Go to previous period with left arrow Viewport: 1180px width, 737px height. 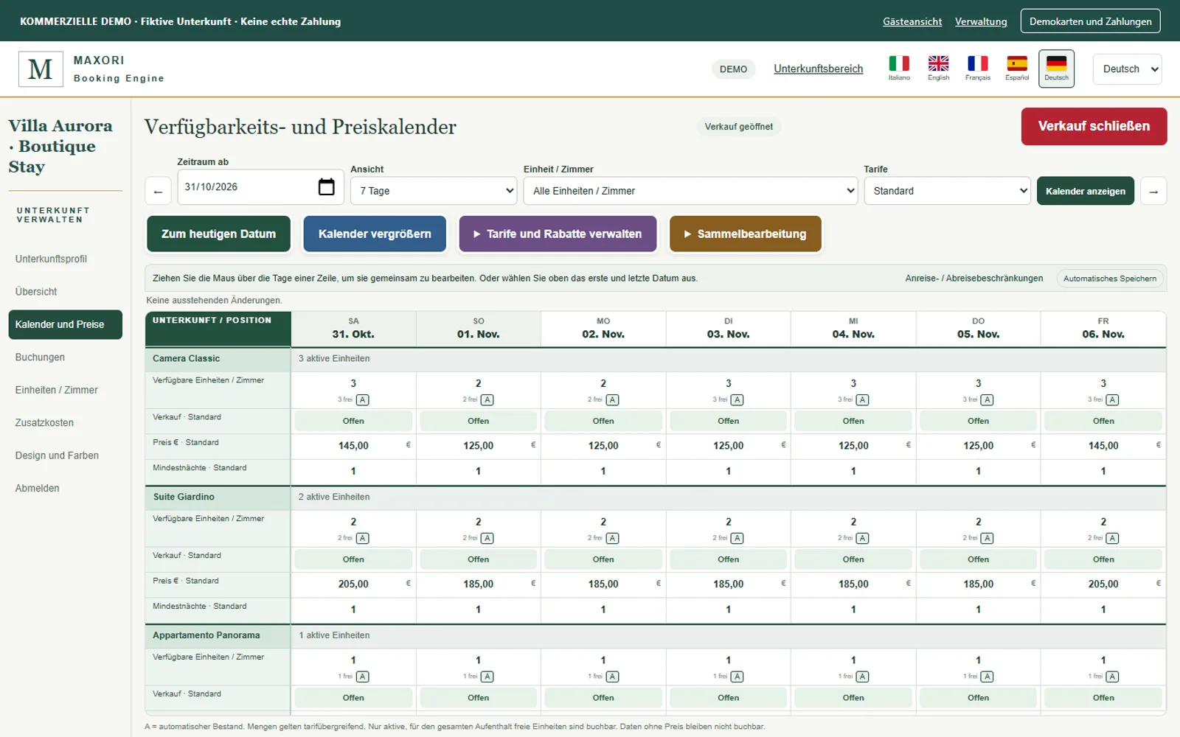(x=158, y=192)
